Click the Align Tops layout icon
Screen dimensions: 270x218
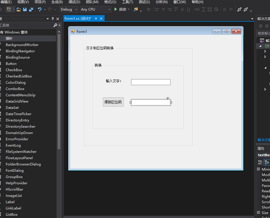coord(176,9)
